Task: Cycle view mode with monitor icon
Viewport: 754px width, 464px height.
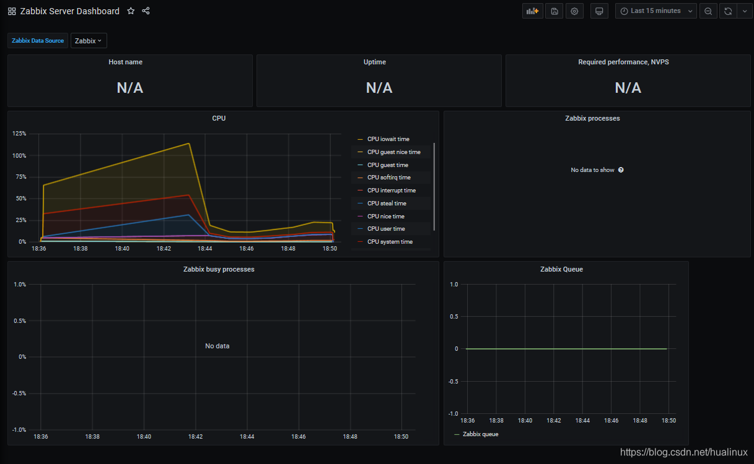Action: point(599,11)
